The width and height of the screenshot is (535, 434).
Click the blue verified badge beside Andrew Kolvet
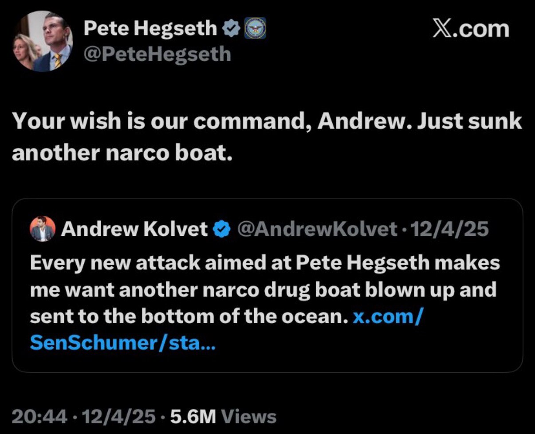pos(222,229)
